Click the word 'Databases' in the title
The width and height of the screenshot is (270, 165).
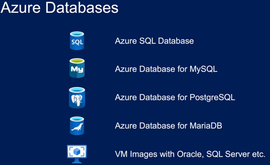[x=82, y=8]
